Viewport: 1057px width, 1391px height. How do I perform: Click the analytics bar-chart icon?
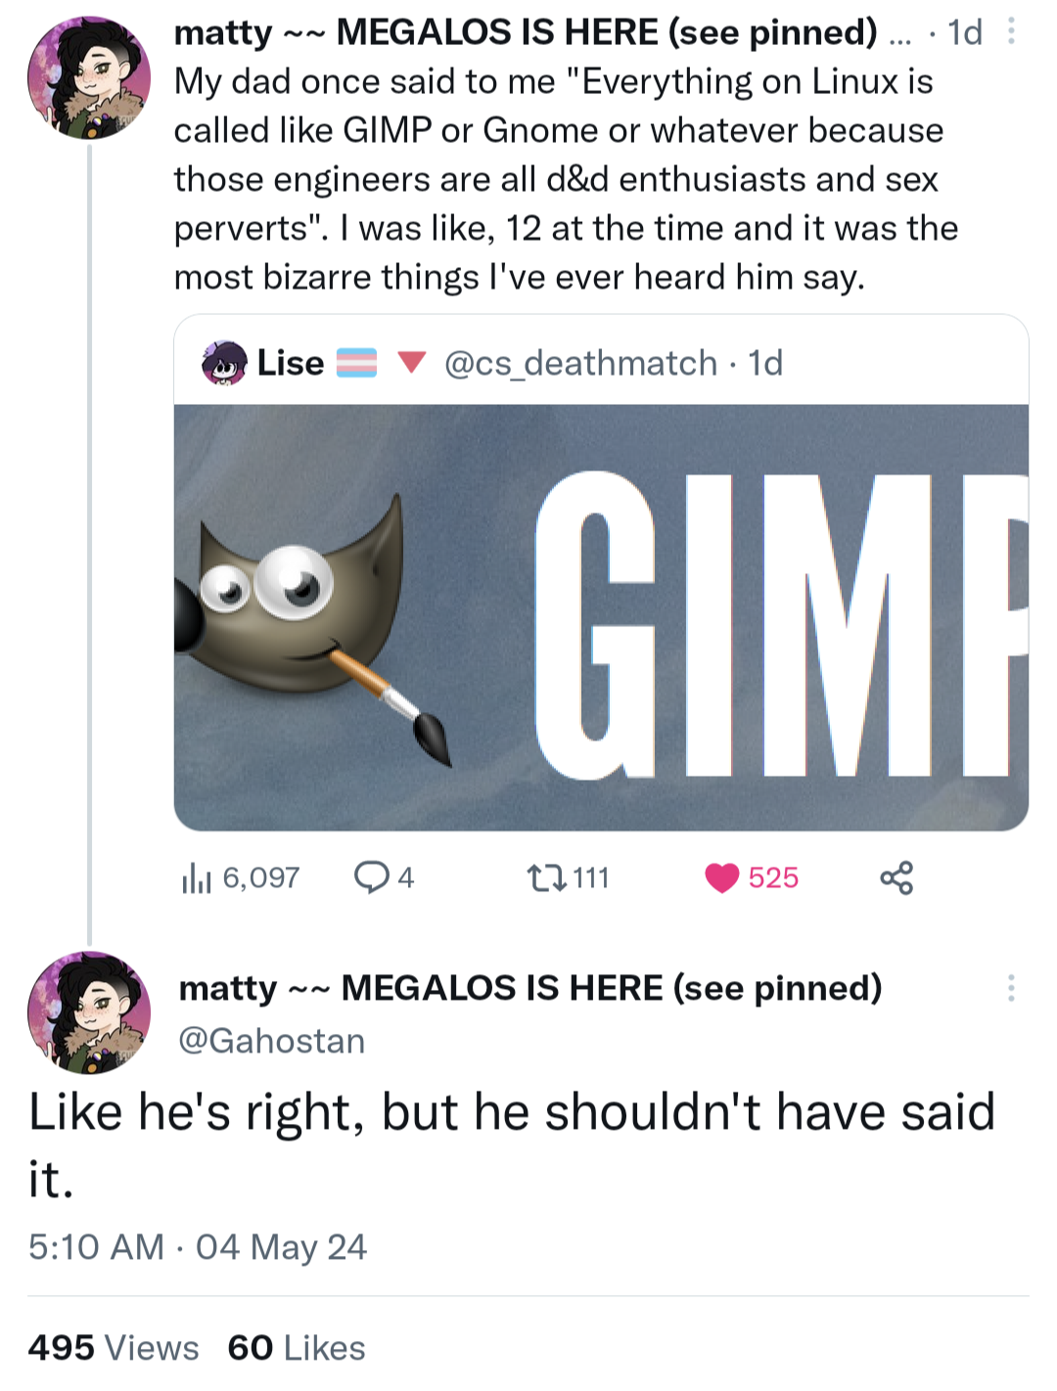pos(196,878)
